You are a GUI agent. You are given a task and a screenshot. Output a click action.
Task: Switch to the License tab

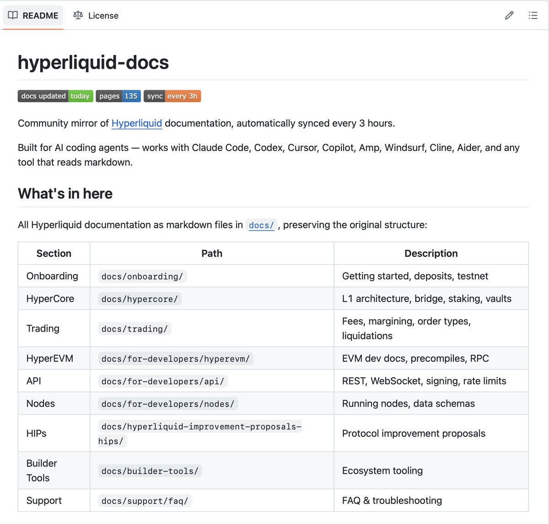point(96,16)
